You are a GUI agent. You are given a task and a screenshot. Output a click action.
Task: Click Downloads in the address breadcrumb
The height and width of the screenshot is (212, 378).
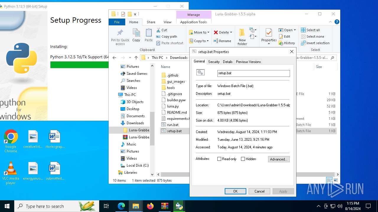pyautogui.click(x=179, y=58)
